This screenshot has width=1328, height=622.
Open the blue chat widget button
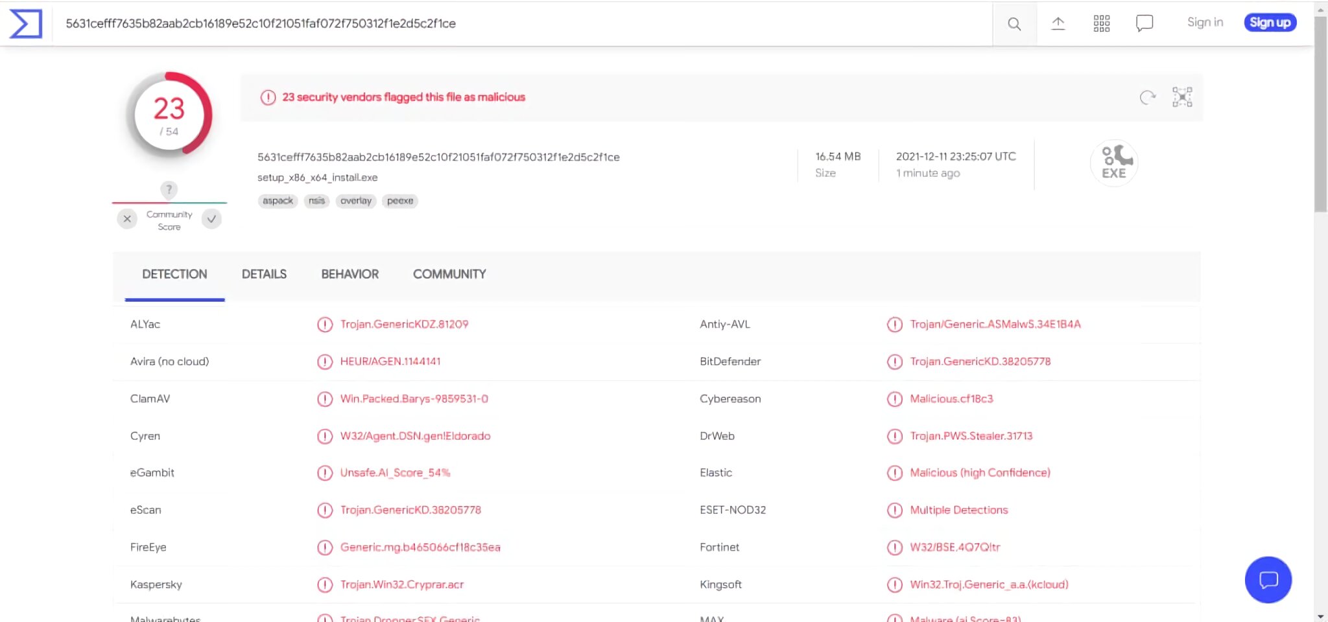click(x=1268, y=579)
